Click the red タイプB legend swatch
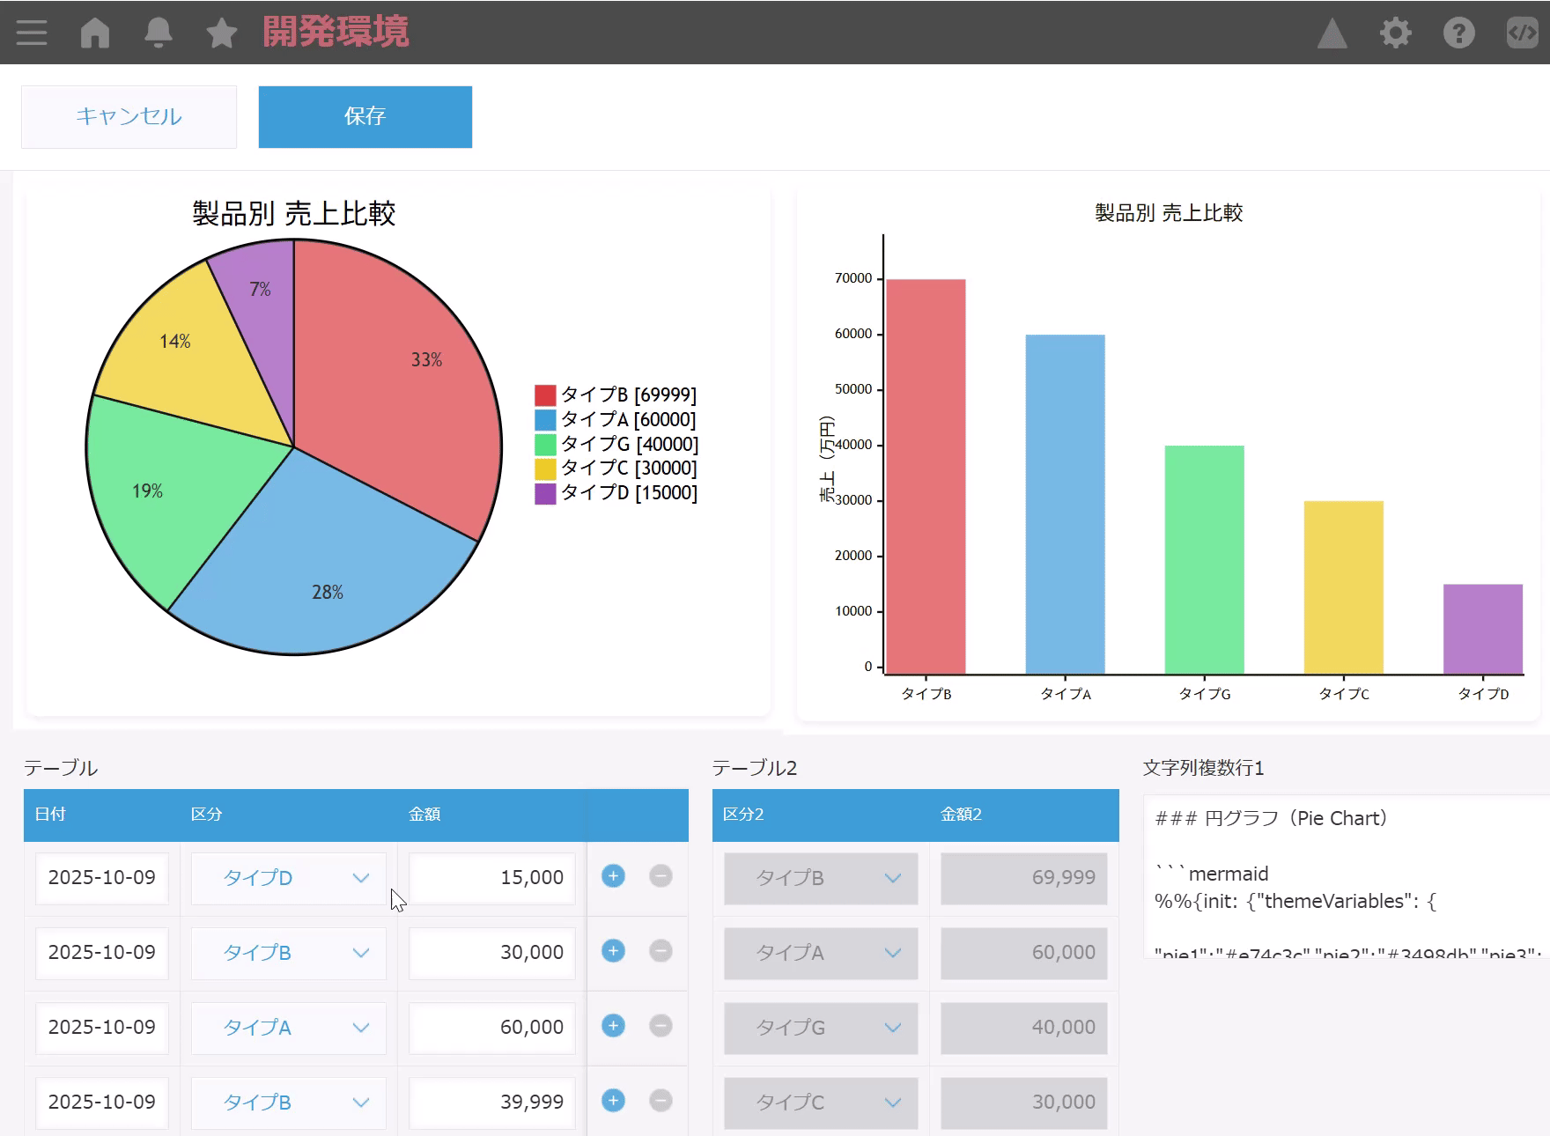This screenshot has height=1136, width=1550. [x=545, y=395]
